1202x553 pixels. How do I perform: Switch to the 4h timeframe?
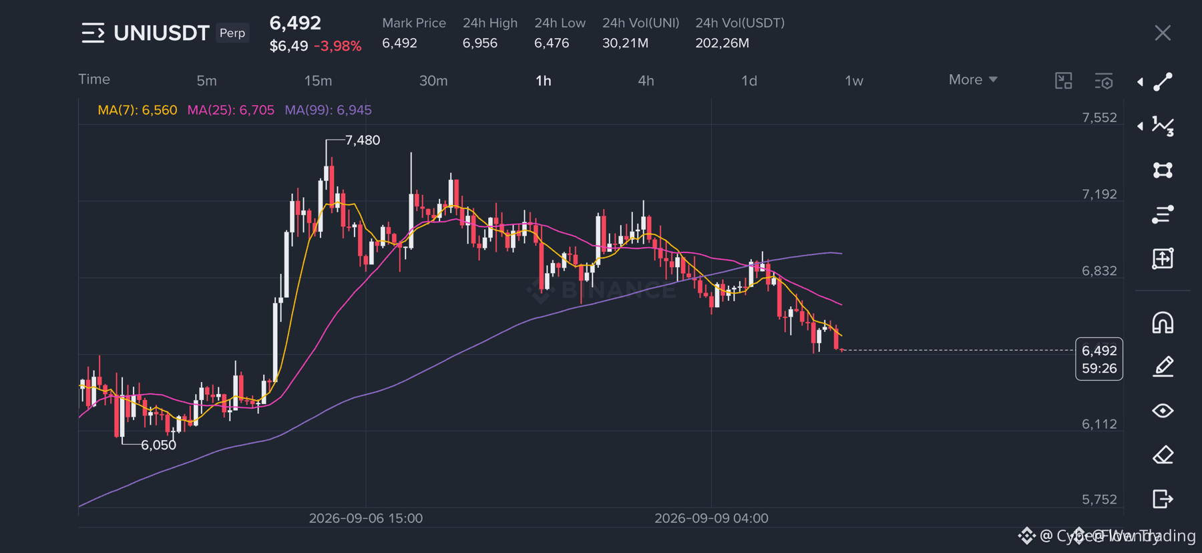coord(646,81)
